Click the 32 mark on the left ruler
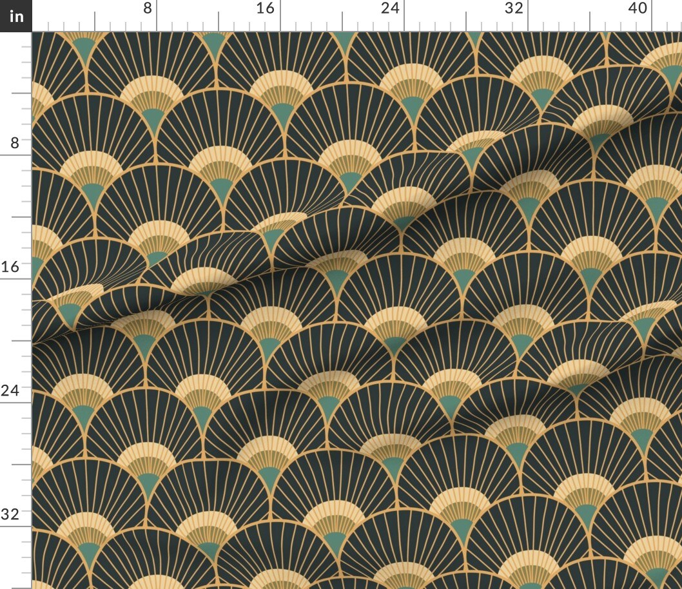The width and height of the screenshot is (682, 589). tap(11, 514)
